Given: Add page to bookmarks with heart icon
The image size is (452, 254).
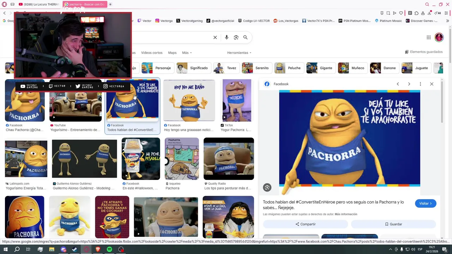Looking at the screenshot, I should coord(401,13).
